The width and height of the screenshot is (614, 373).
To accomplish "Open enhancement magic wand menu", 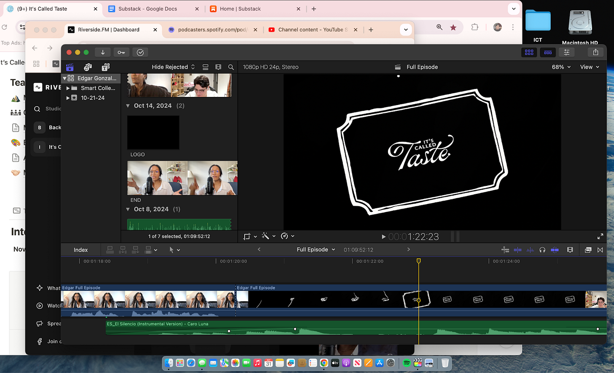I will 268,236.
